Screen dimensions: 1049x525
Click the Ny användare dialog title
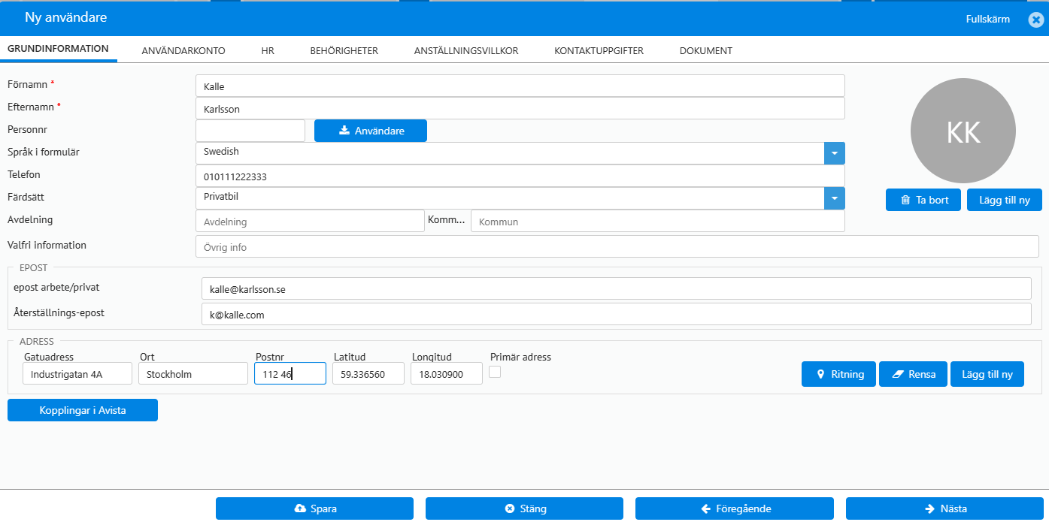point(65,17)
